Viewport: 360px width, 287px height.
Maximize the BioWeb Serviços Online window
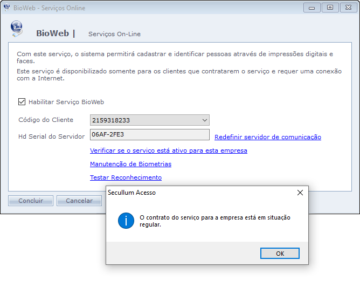tap(330, 8)
